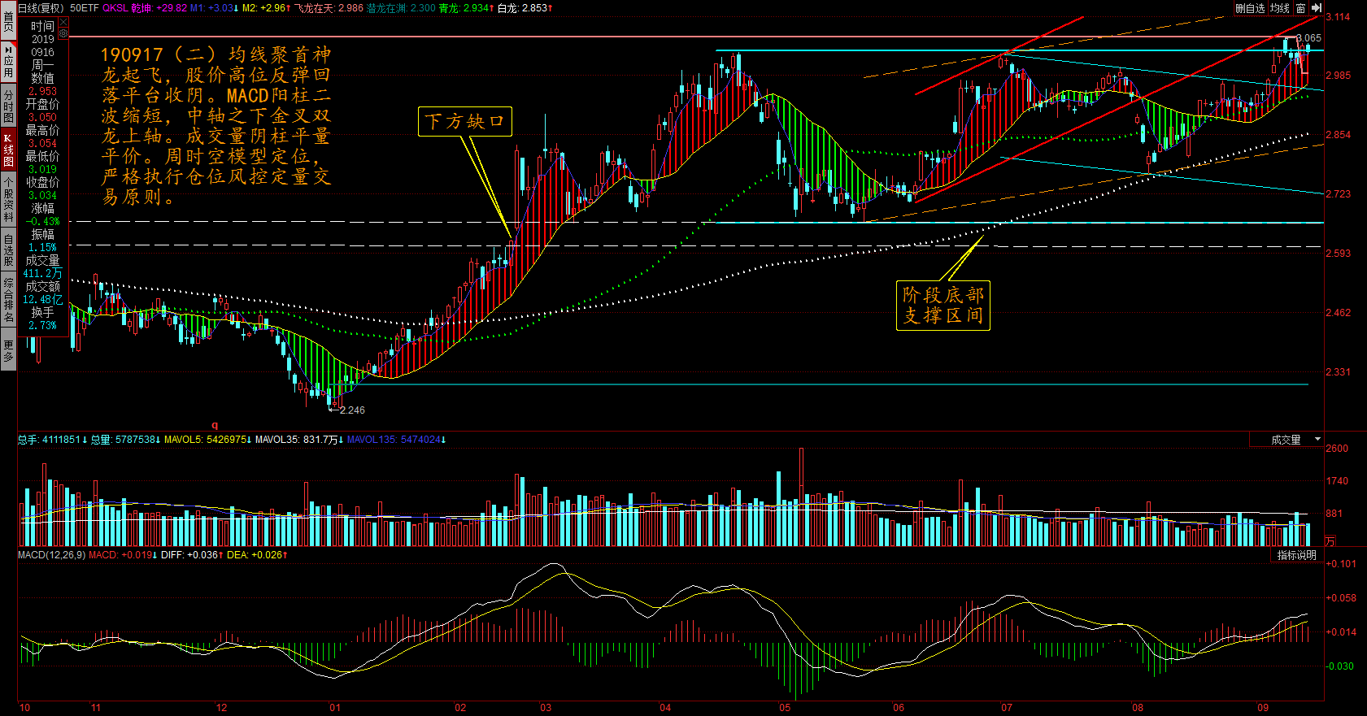Click the MACD(12,26,9) indicator label
The image size is (1367, 716).
51,555
